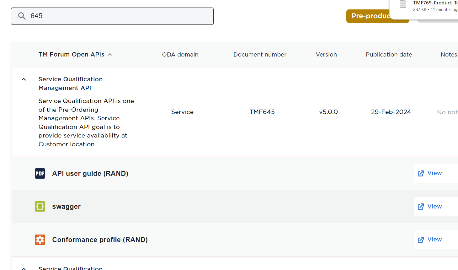Click the search magnifier icon
This screenshot has width=458, height=270.
pyautogui.click(x=22, y=16)
